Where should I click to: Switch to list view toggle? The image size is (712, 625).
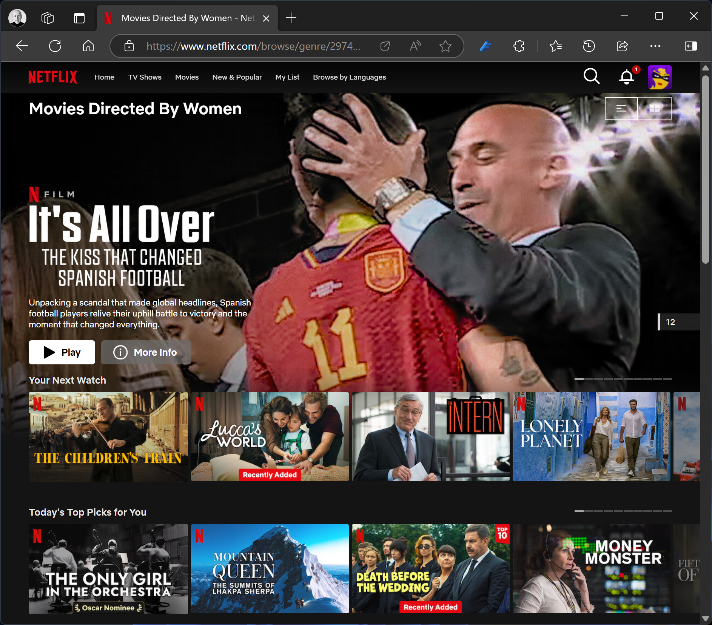pos(621,109)
